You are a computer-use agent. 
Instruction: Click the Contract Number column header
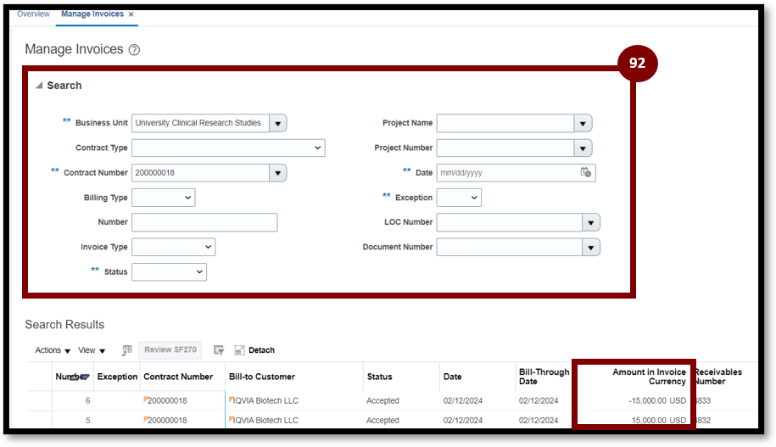pyautogui.click(x=178, y=377)
